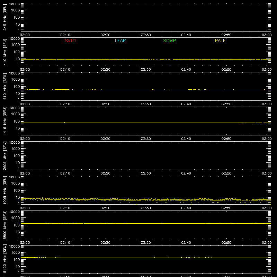Image resolution: width=277 pixels, height=277 pixels.
Task: Click the 10 y-axis value of 15400 MHz panel
Action: point(18,267)
